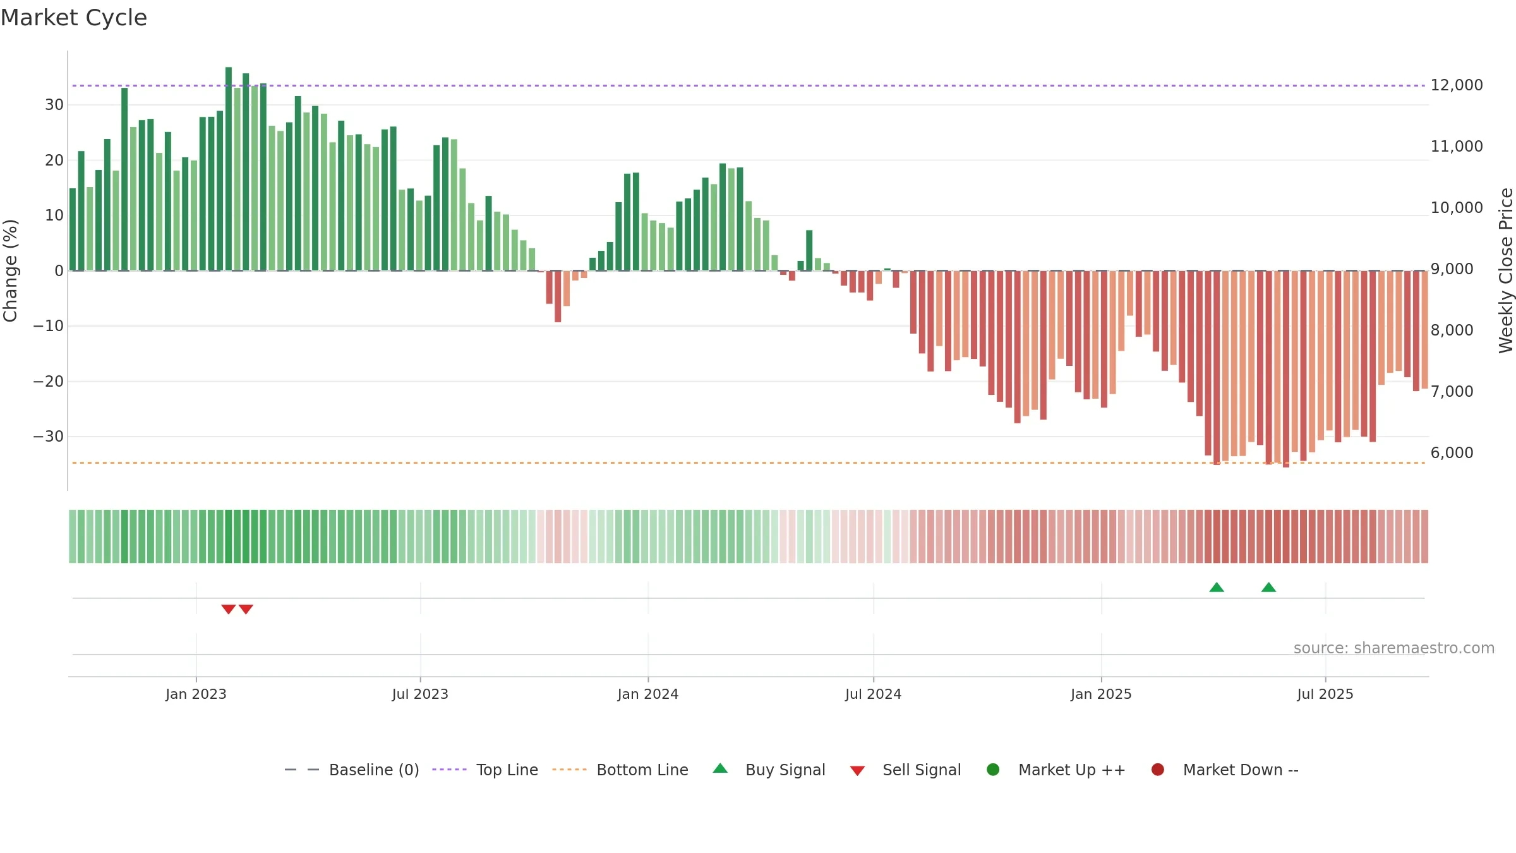Click the second green buy signal marker

(1268, 587)
